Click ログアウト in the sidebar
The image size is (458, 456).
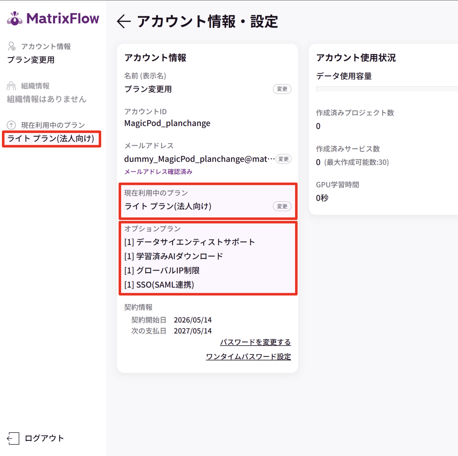pos(44,438)
